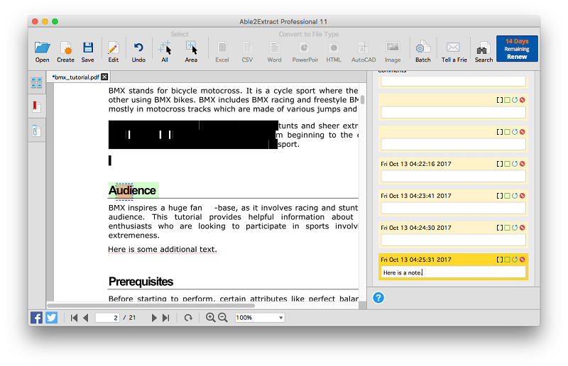Image resolution: width=568 pixels, height=366 pixels.
Task: Click brackets icon on 04:25:31 comment
Action: click(500, 260)
